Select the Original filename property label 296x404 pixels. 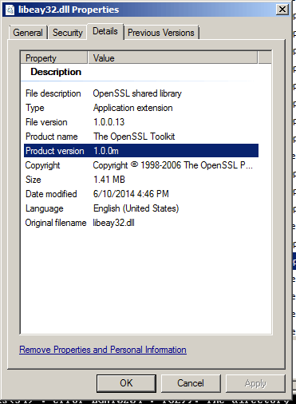(56, 223)
